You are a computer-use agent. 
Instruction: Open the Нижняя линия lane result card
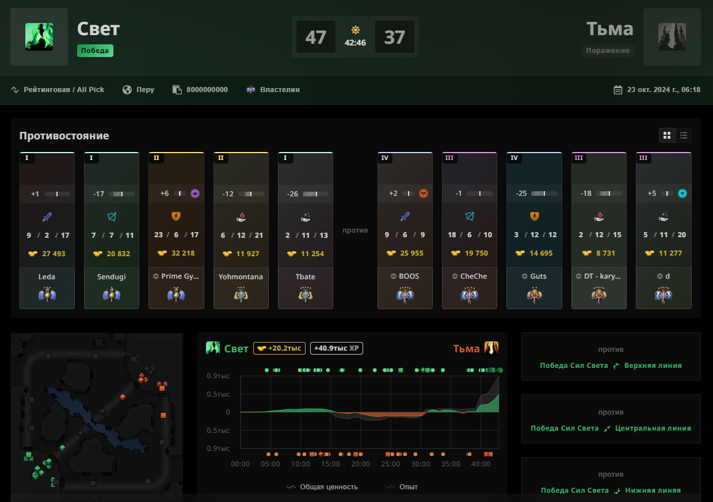point(611,481)
